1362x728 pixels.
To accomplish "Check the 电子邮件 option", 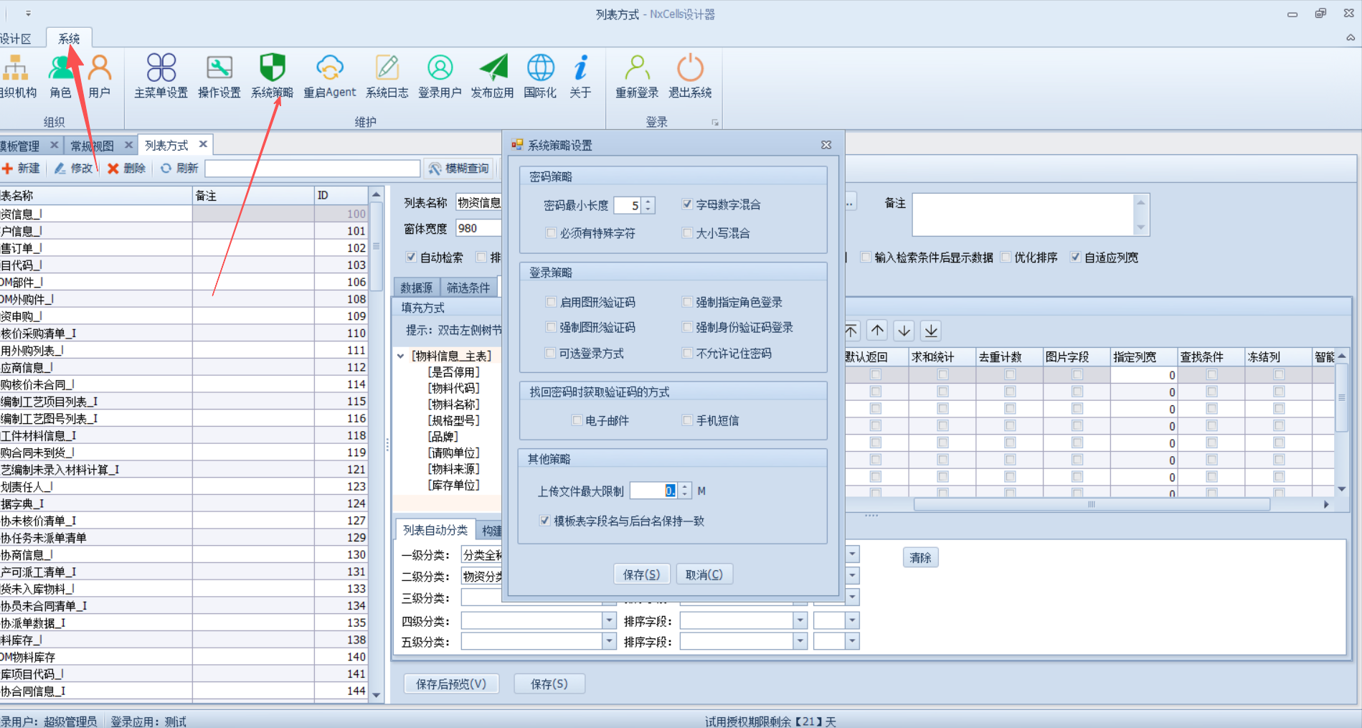I will coord(577,420).
